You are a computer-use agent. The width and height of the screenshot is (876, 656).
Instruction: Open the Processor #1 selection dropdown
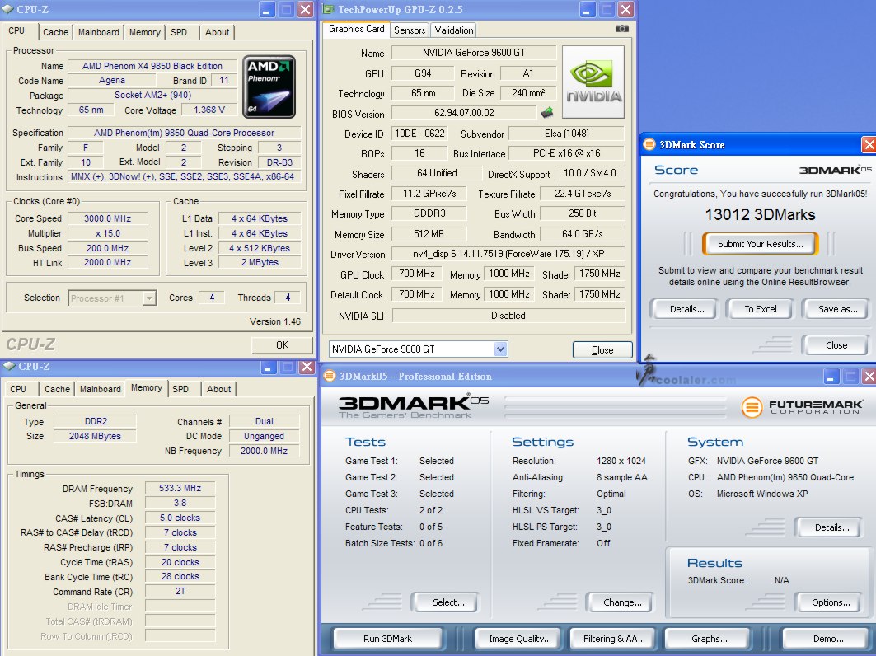pos(149,298)
